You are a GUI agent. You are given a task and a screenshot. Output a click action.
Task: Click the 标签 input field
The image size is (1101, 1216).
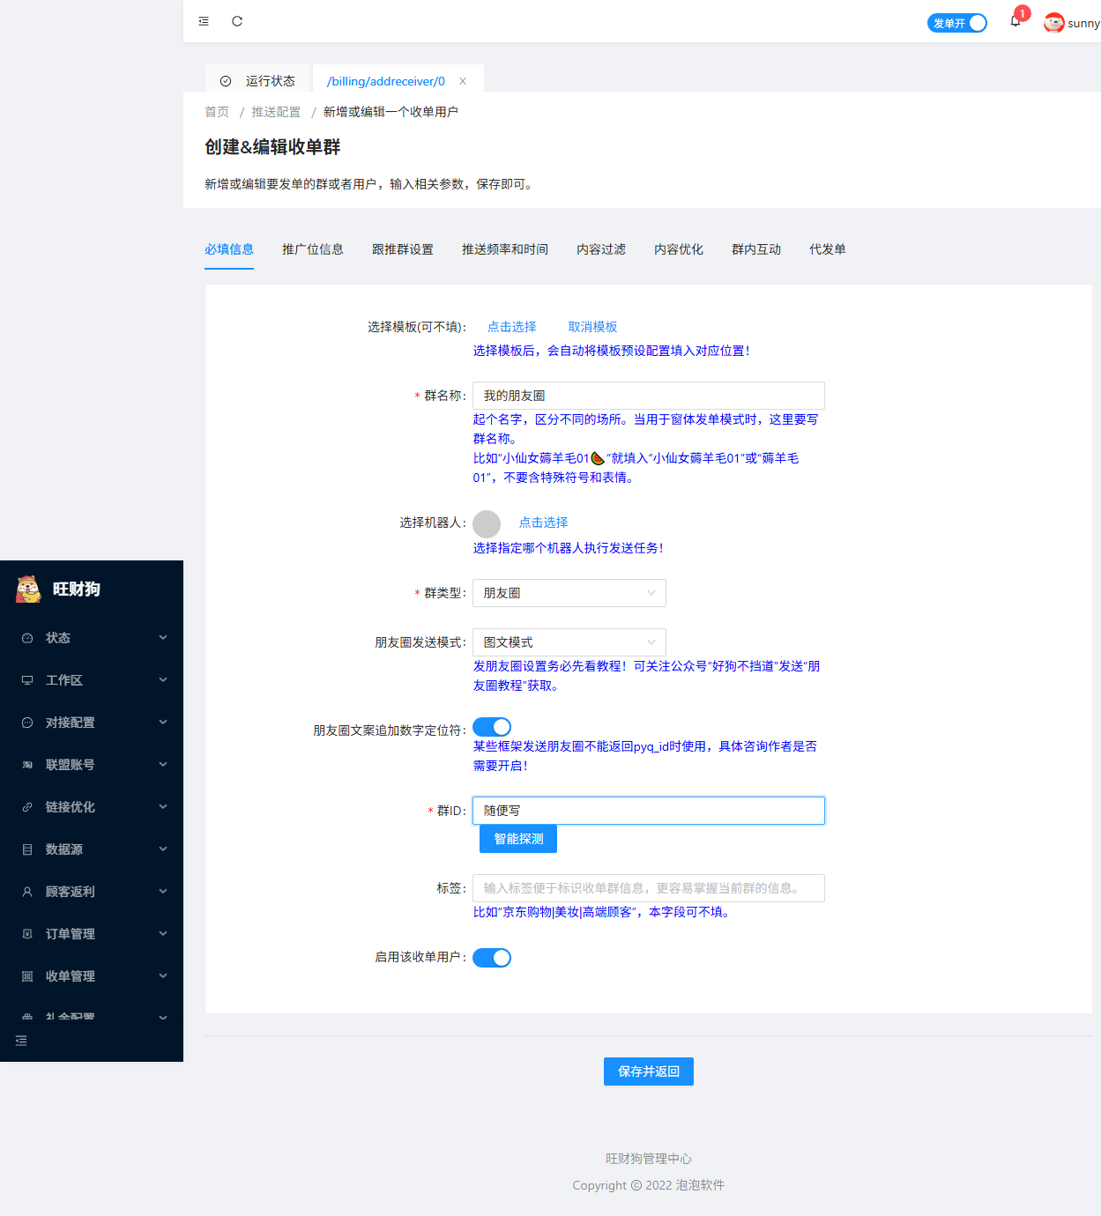(649, 888)
